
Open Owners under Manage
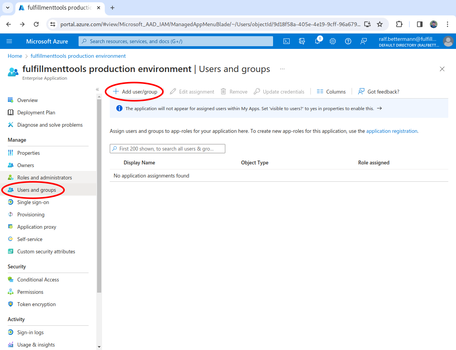(25, 165)
